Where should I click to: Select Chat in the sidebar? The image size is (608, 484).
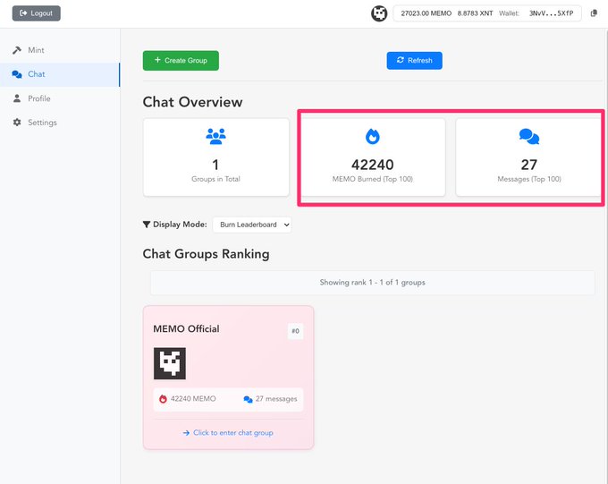[36, 74]
